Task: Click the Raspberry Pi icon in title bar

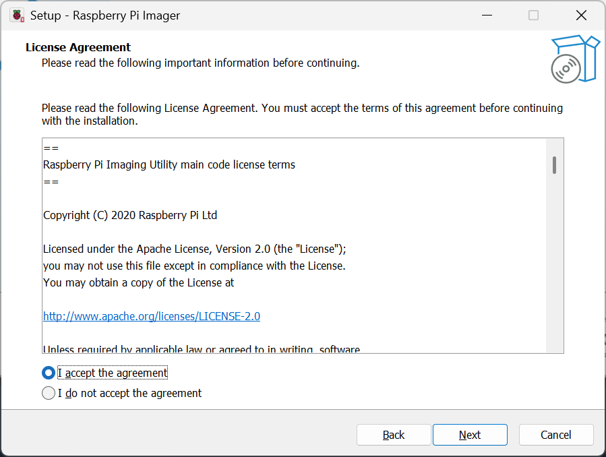Action: click(x=17, y=16)
